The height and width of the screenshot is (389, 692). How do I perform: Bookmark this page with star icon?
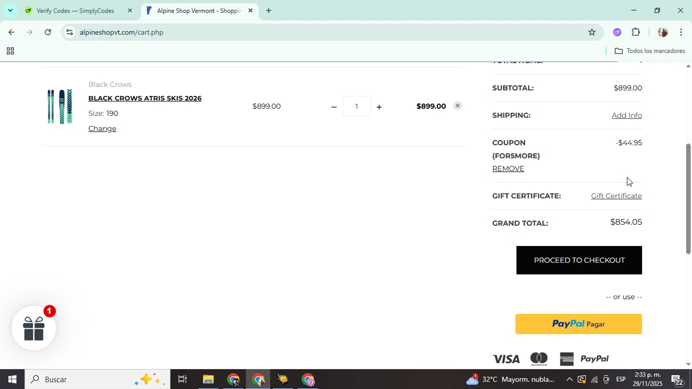click(x=592, y=32)
